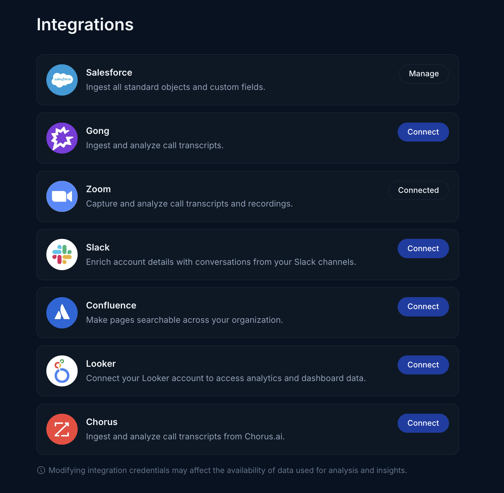The height and width of the screenshot is (493, 504).
Task: Click the Chorus.ai text in the description
Action: click(264, 436)
